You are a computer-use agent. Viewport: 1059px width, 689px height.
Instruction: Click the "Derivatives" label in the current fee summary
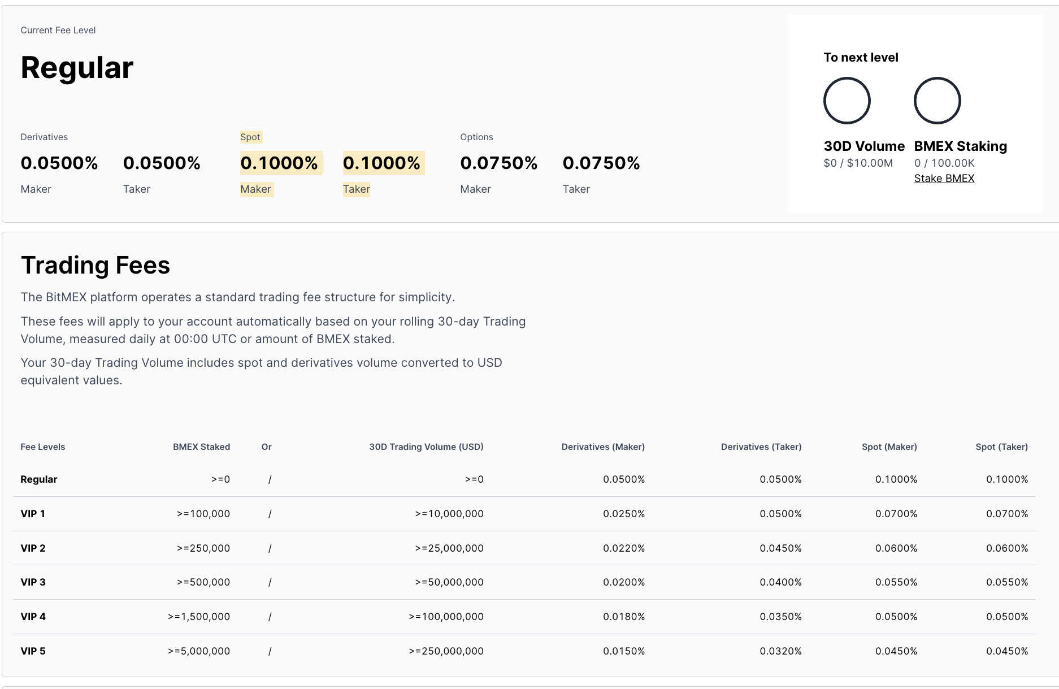tap(44, 137)
